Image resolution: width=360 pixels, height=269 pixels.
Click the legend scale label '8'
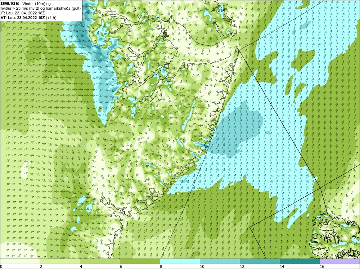click(161, 266)
